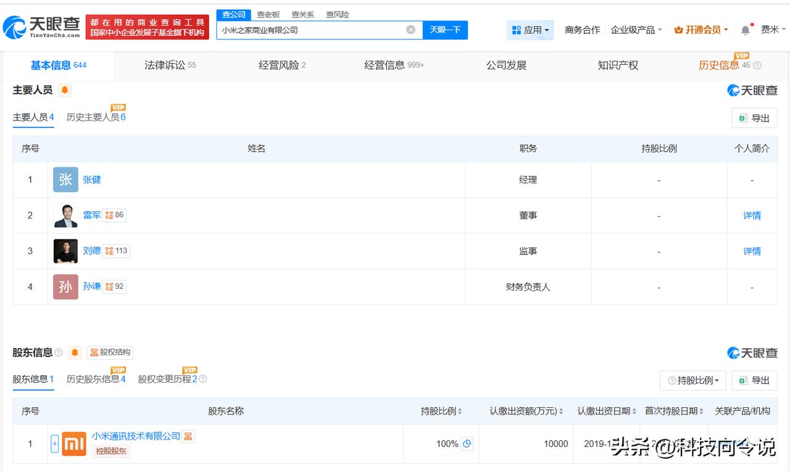This screenshot has height=471, width=790.
Task: Select the 股东信息 1 sub-tab
Action: tap(33, 379)
